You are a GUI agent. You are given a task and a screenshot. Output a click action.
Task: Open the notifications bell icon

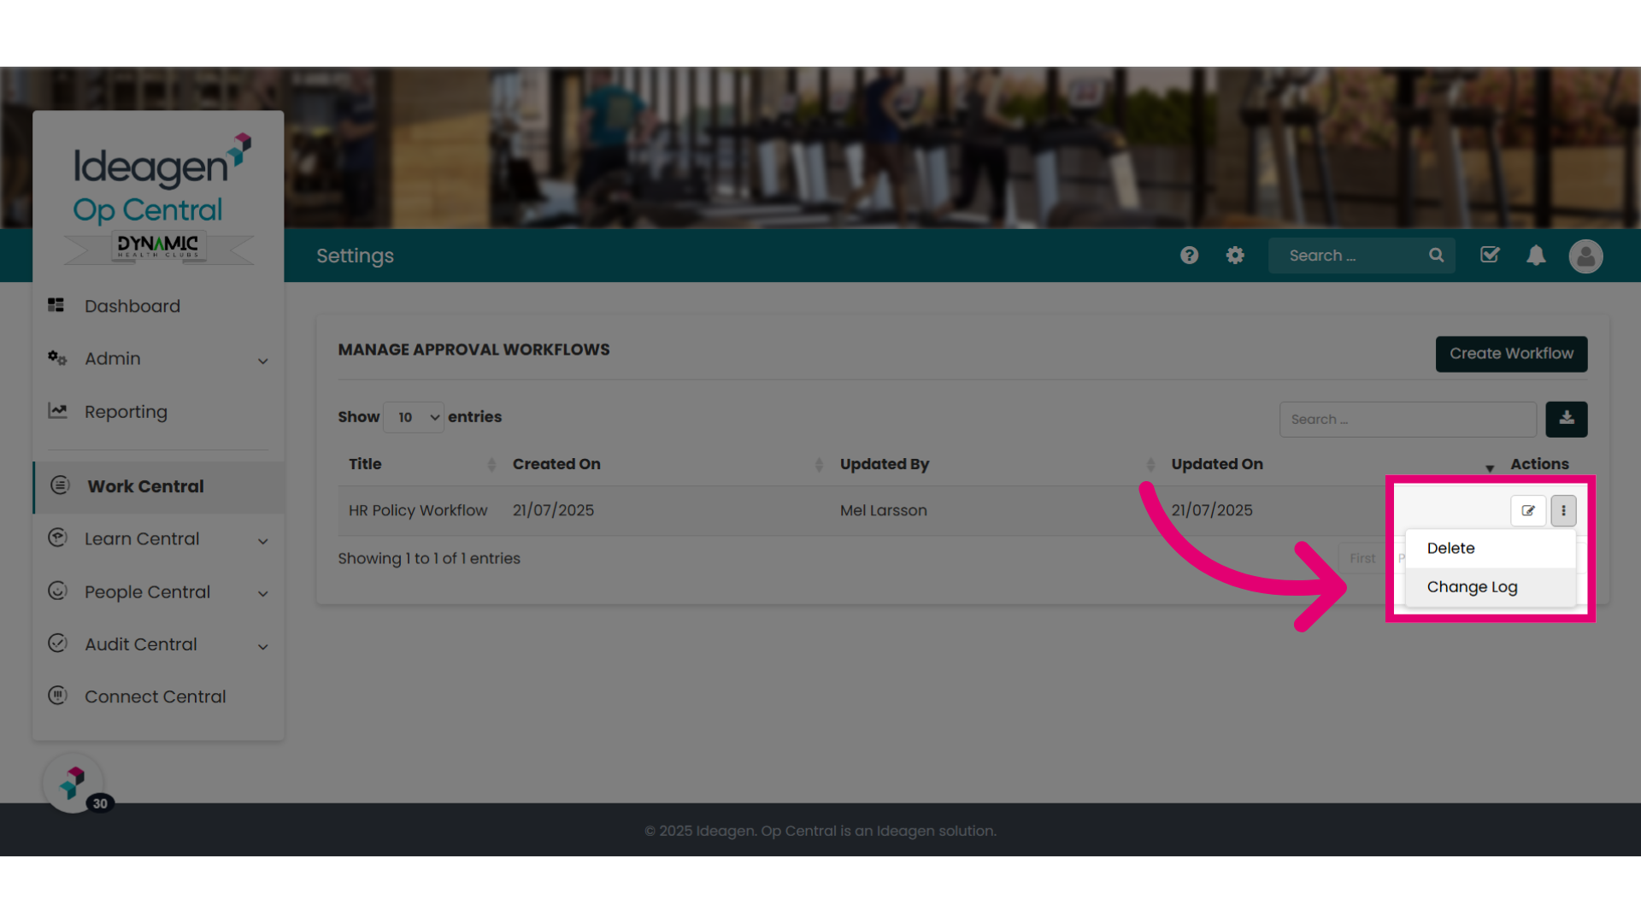pos(1536,255)
